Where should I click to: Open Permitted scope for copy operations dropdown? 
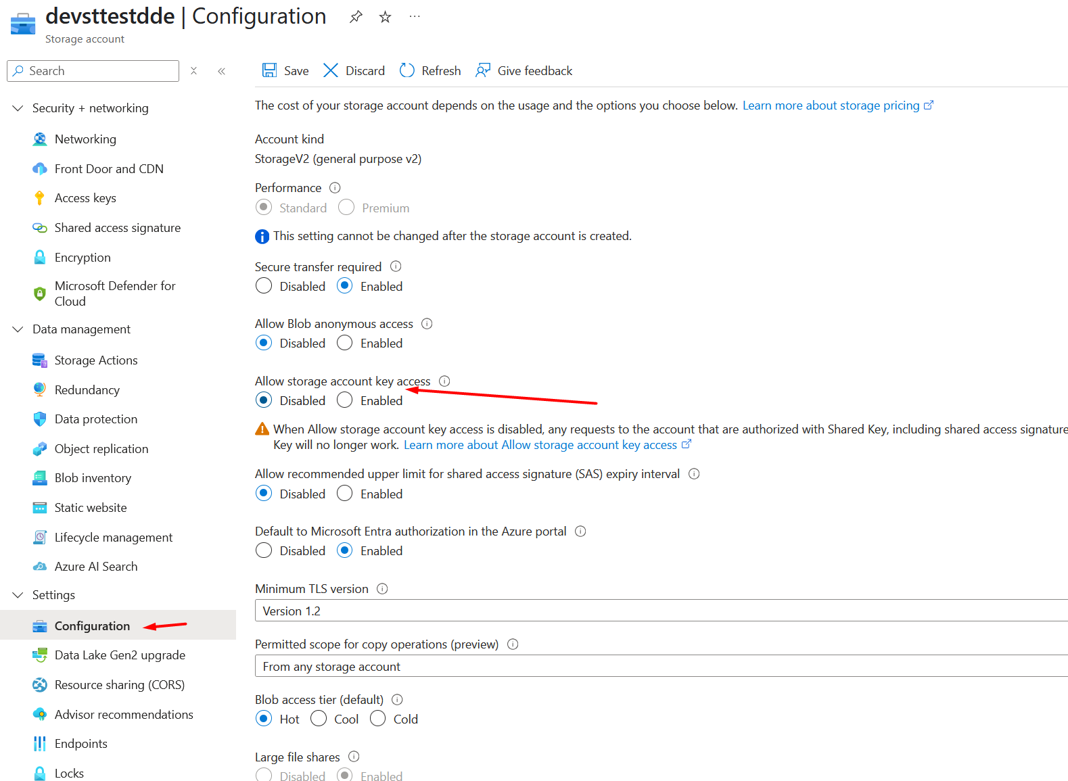point(661,666)
